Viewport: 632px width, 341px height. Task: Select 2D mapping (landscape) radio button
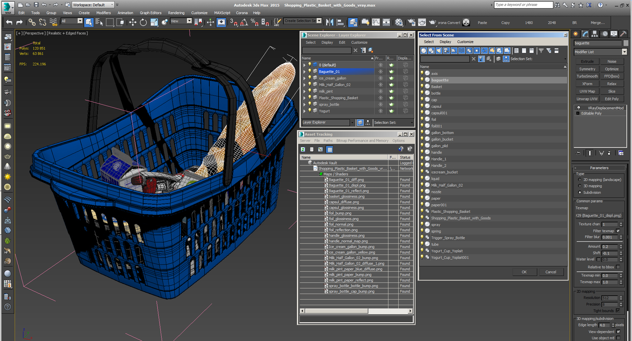[x=579, y=180]
